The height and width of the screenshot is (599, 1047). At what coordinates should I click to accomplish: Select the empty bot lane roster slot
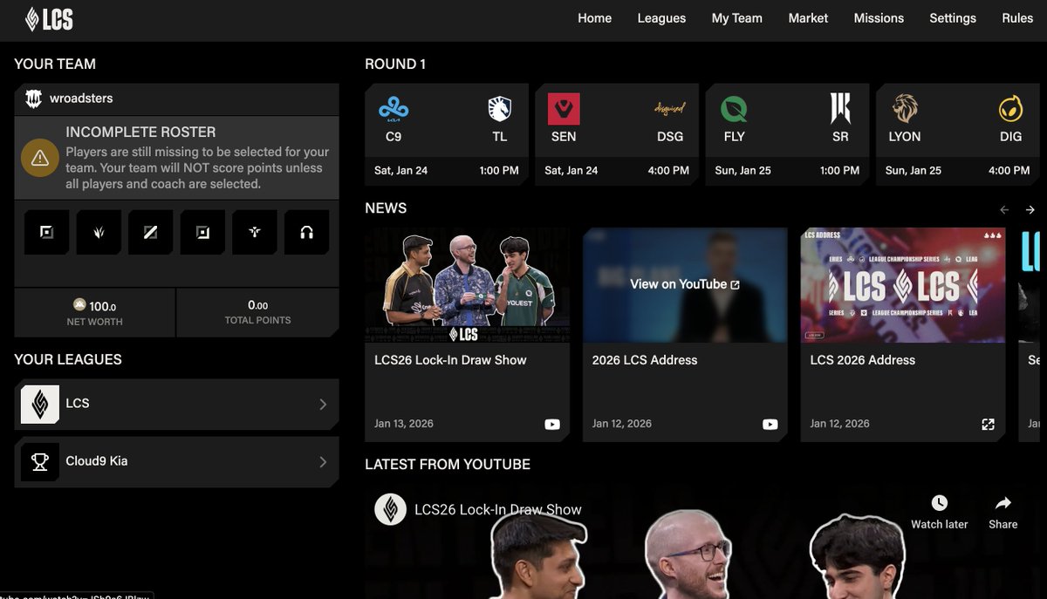[x=202, y=232]
